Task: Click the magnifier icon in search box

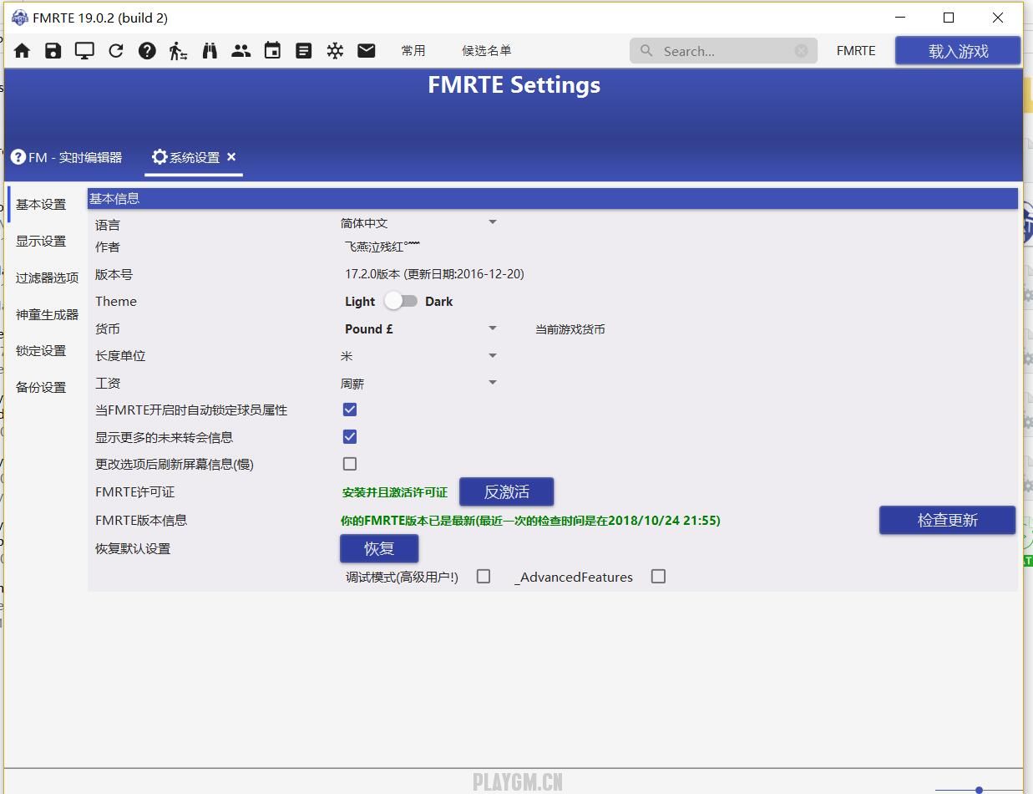Action: point(646,51)
